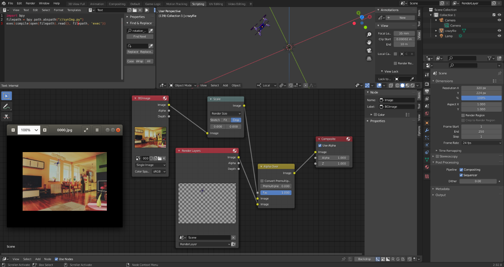Click the zoom magnifier in 3D viewport
This screenshot has width=504, height=267.
369,35
